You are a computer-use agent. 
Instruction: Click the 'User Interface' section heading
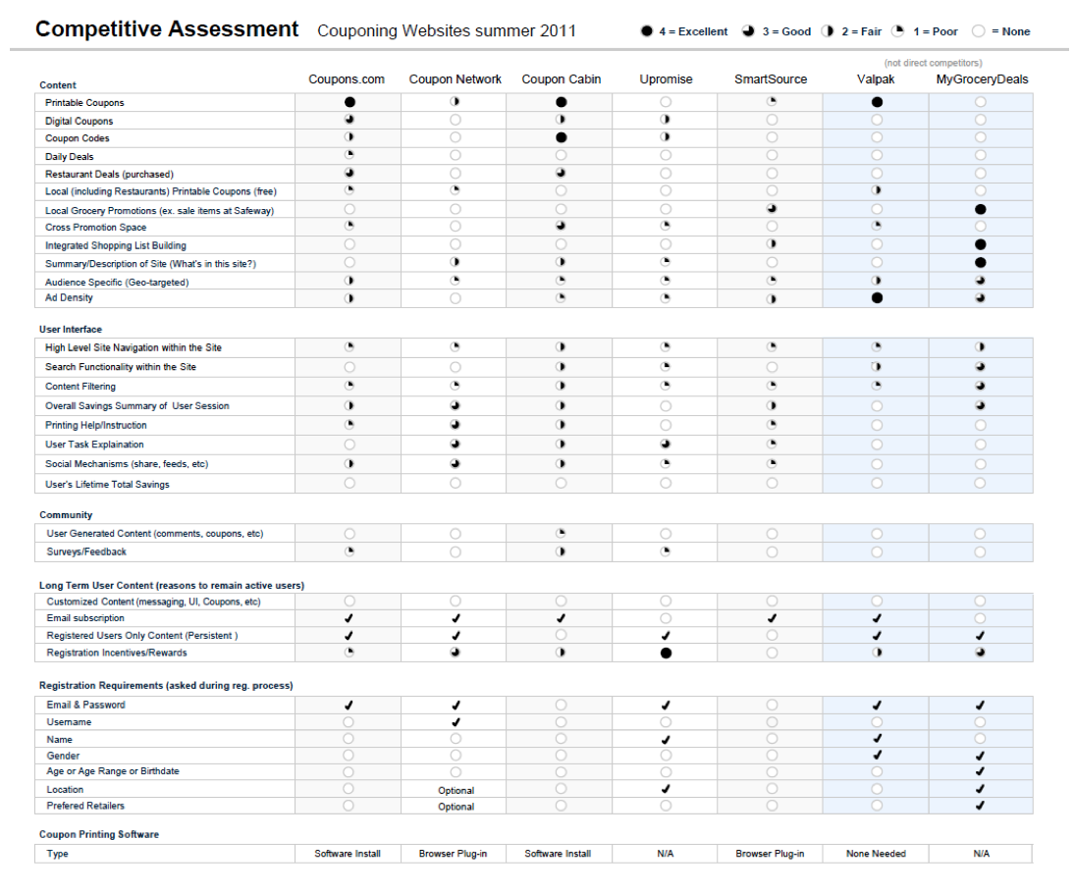coord(71,330)
